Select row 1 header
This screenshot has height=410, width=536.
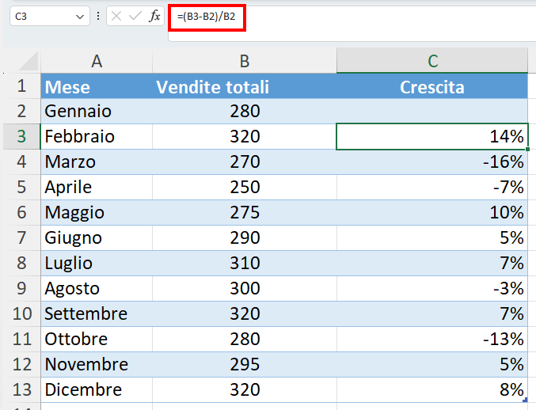point(21,86)
